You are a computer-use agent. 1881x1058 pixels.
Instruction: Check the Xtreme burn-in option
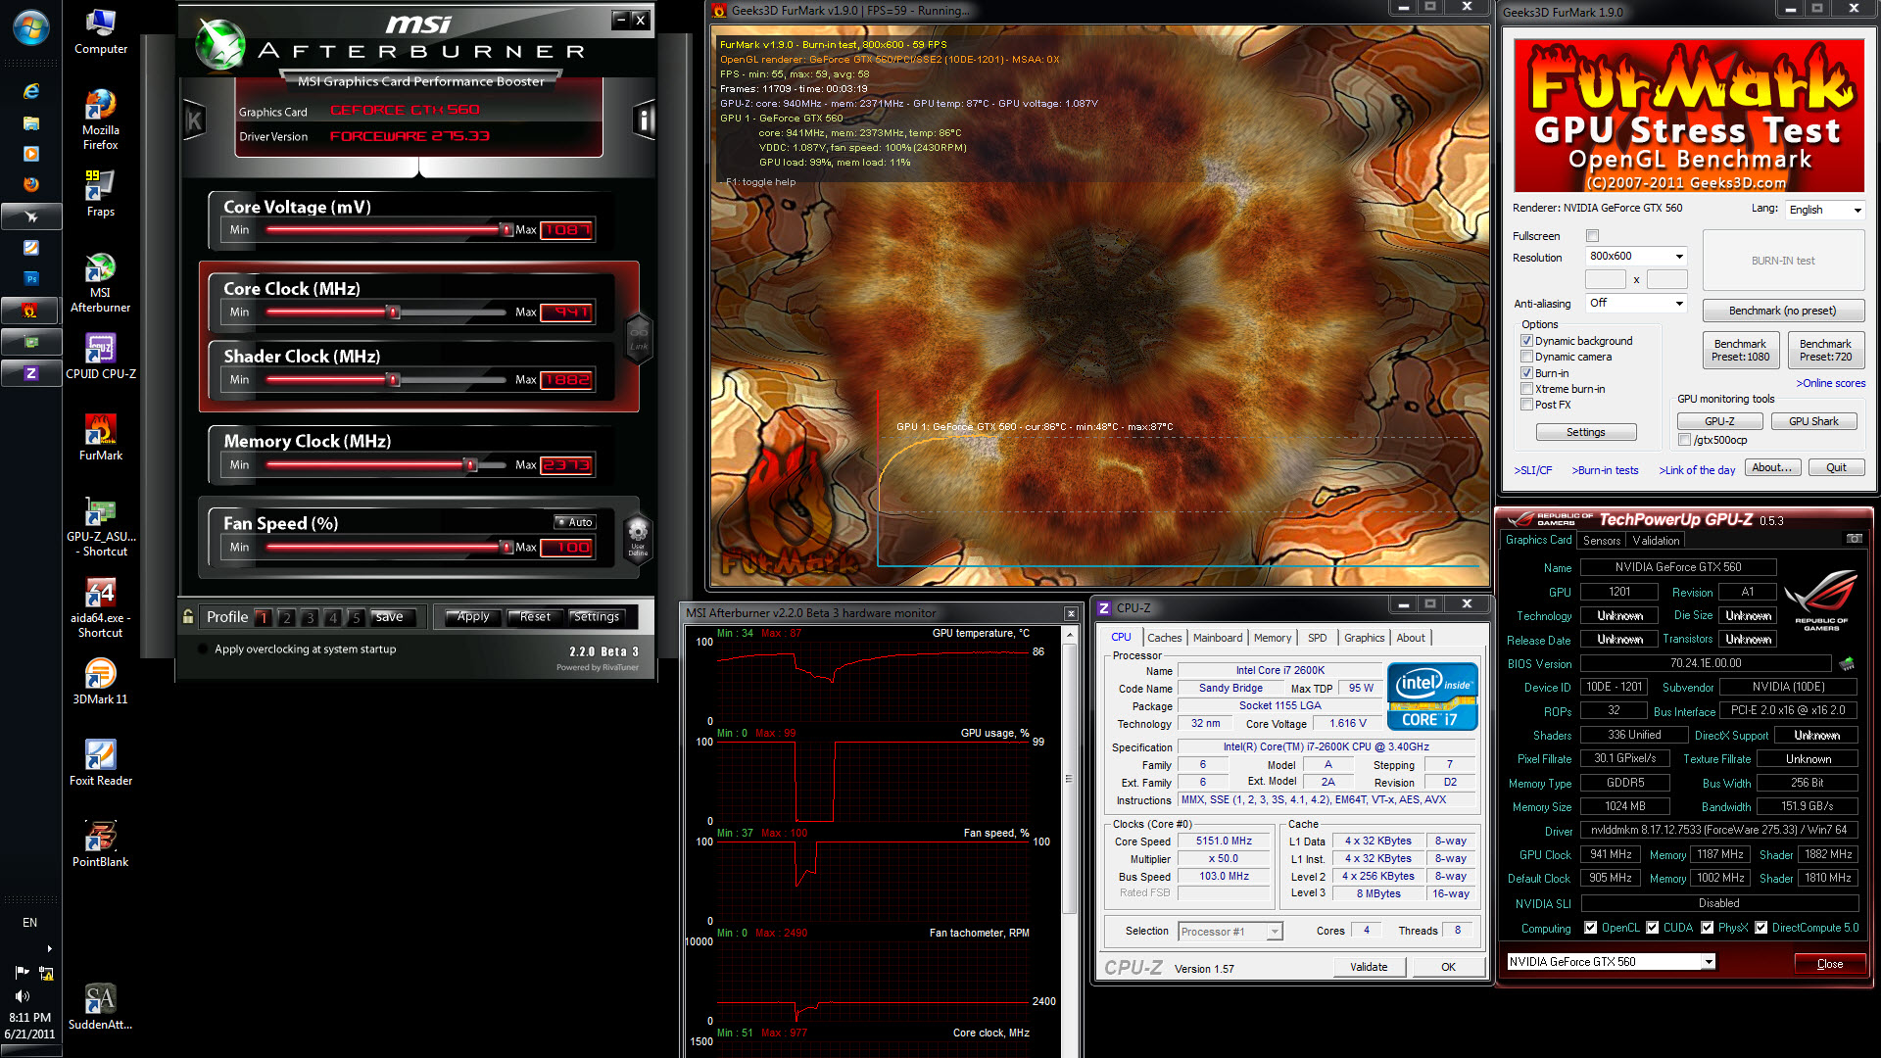coord(1526,389)
